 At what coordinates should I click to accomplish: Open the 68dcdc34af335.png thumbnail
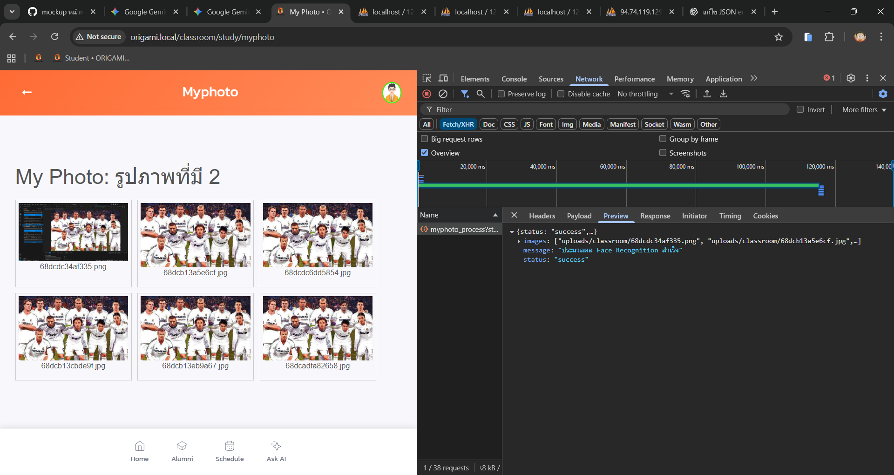73,232
